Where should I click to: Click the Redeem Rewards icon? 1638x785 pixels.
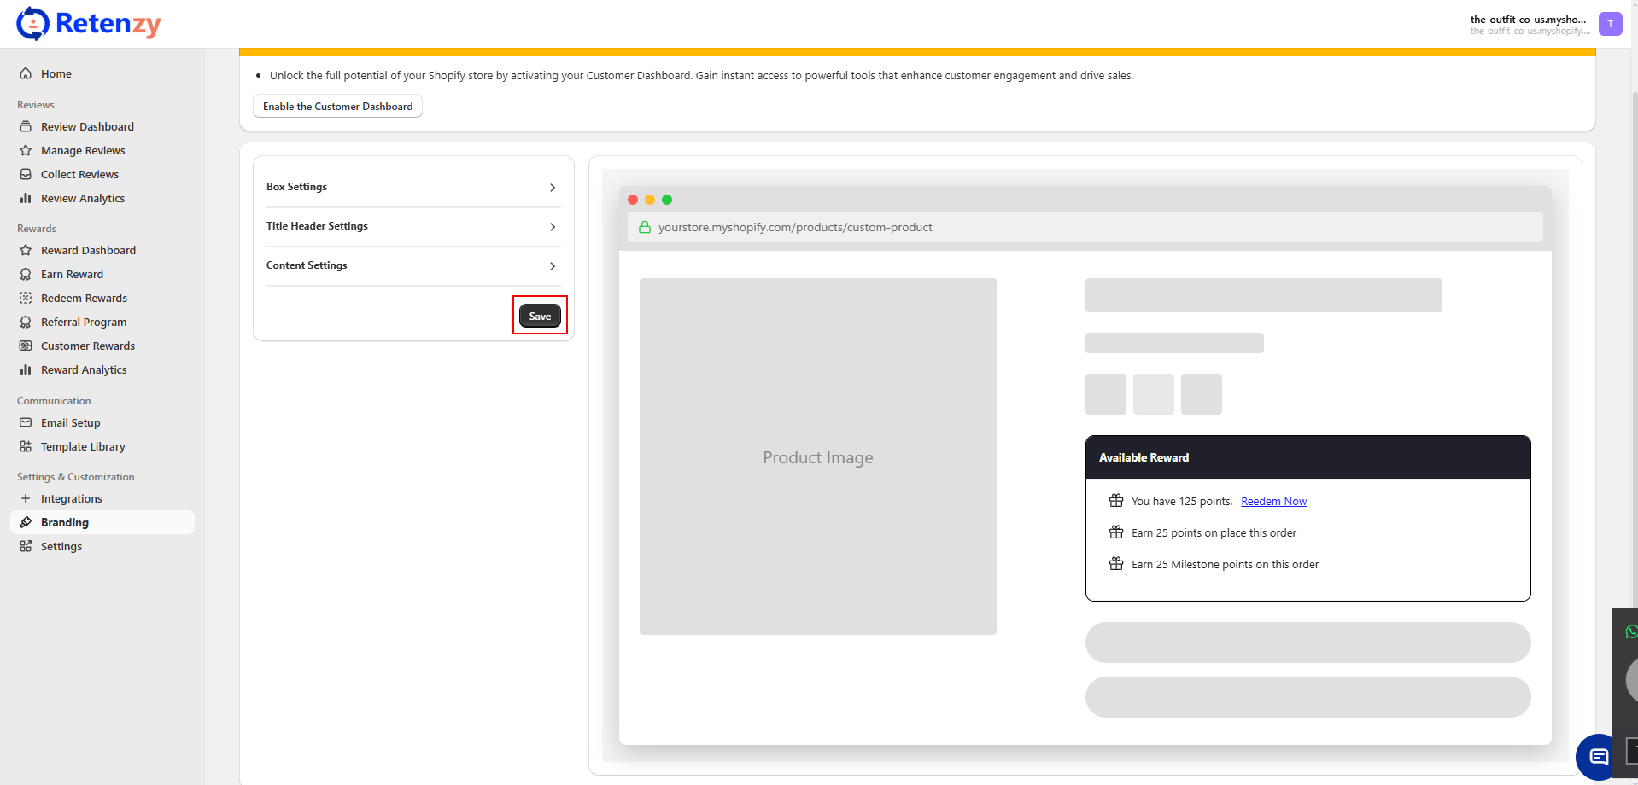click(x=26, y=298)
